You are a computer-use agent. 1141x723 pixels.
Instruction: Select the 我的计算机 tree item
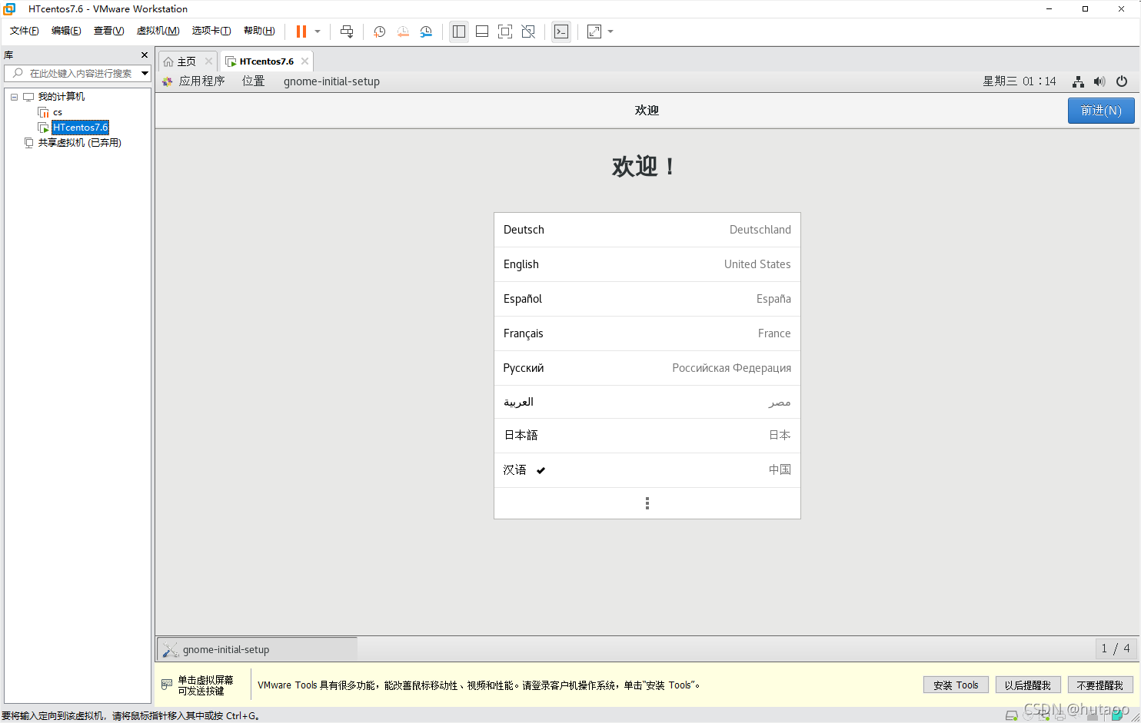coord(62,97)
